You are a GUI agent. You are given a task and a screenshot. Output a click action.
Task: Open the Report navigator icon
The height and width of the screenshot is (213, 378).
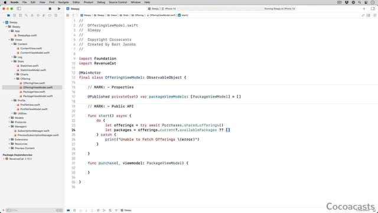(56, 15)
